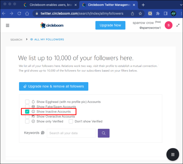Click the share page icon
This screenshot has height=164, width=183.
132,14
